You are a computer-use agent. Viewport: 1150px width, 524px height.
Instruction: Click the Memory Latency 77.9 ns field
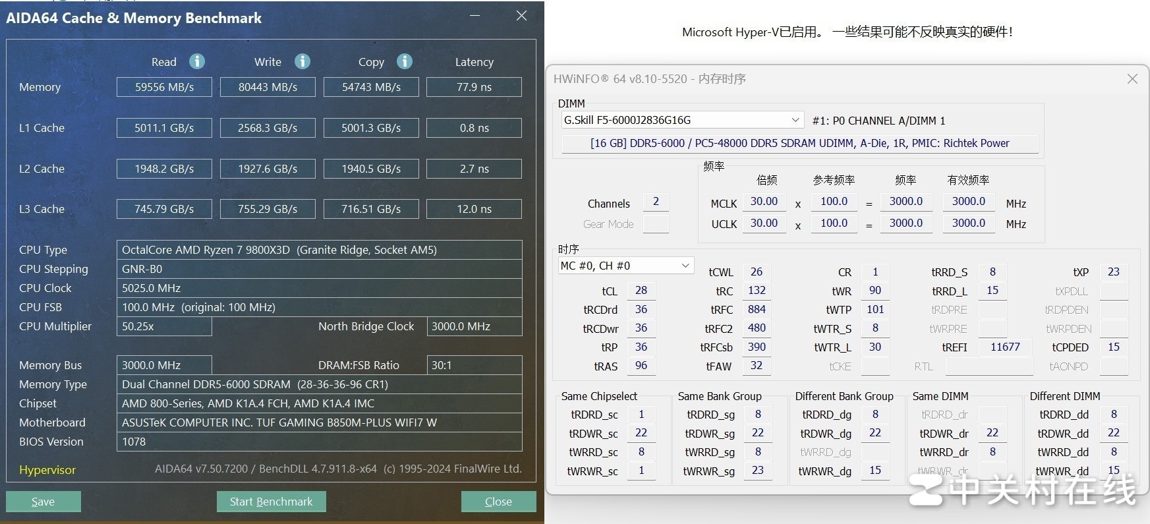pyautogui.click(x=474, y=87)
